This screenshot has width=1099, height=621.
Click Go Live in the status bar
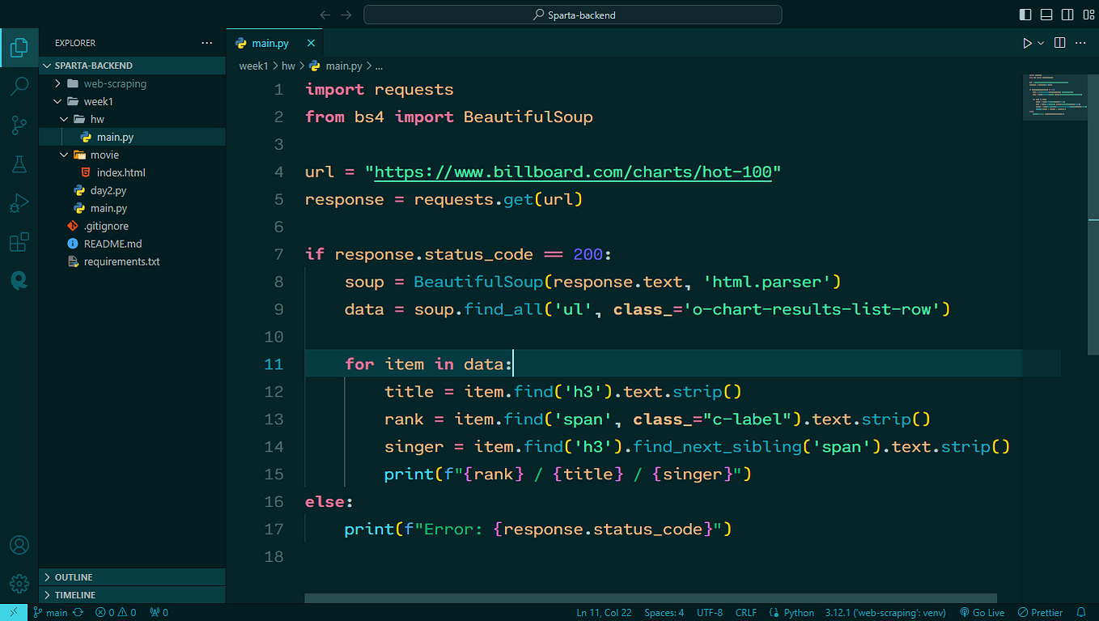[982, 612]
